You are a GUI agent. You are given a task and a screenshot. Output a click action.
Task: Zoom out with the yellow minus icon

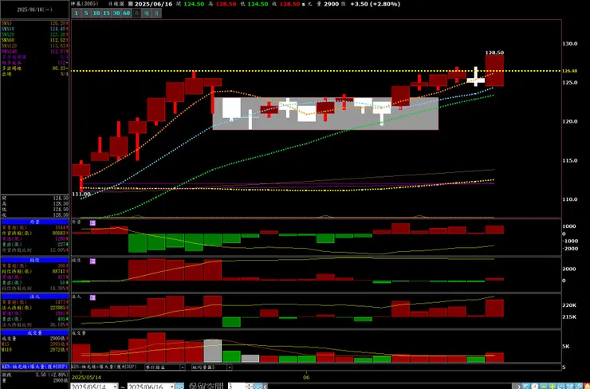543,387
